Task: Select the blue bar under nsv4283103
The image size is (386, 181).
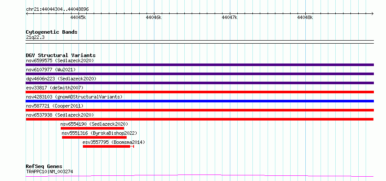Action: click(x=200, y=101)
